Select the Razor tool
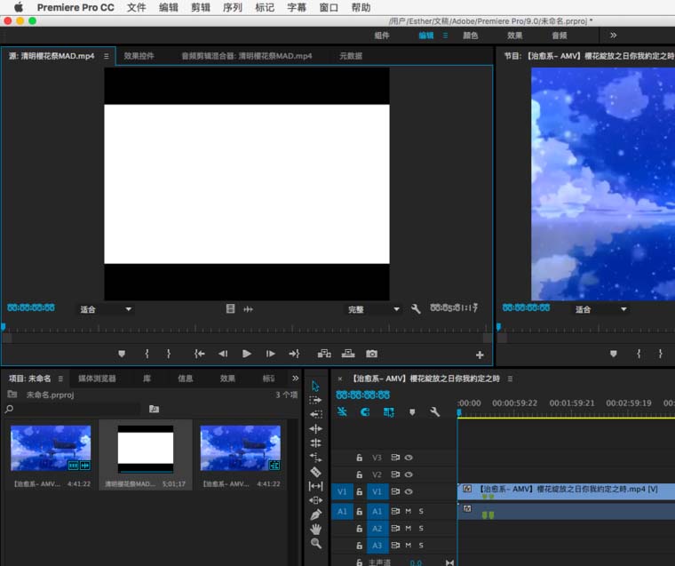Viewport: 675px width, 566px height. pos(315,472)
